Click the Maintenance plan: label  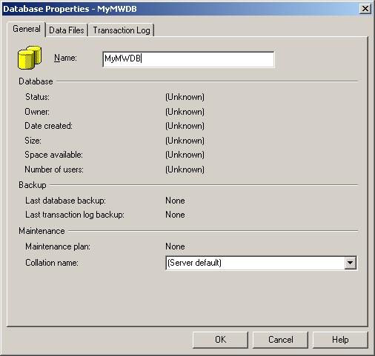(x=58, y=246)
